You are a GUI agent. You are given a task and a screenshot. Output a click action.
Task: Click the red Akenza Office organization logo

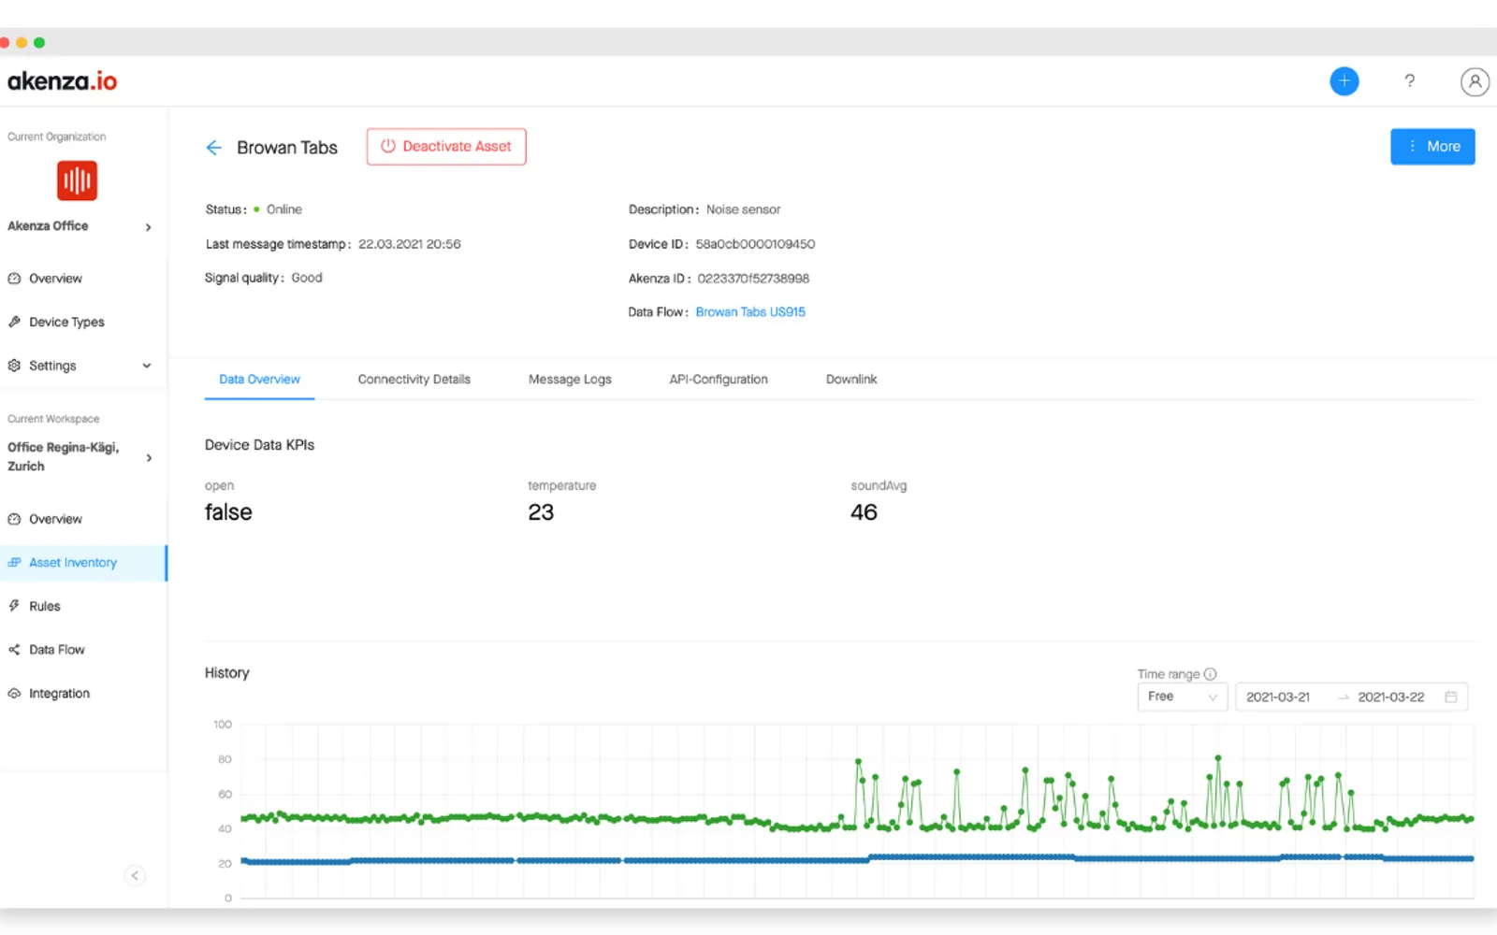coord(77,180)
